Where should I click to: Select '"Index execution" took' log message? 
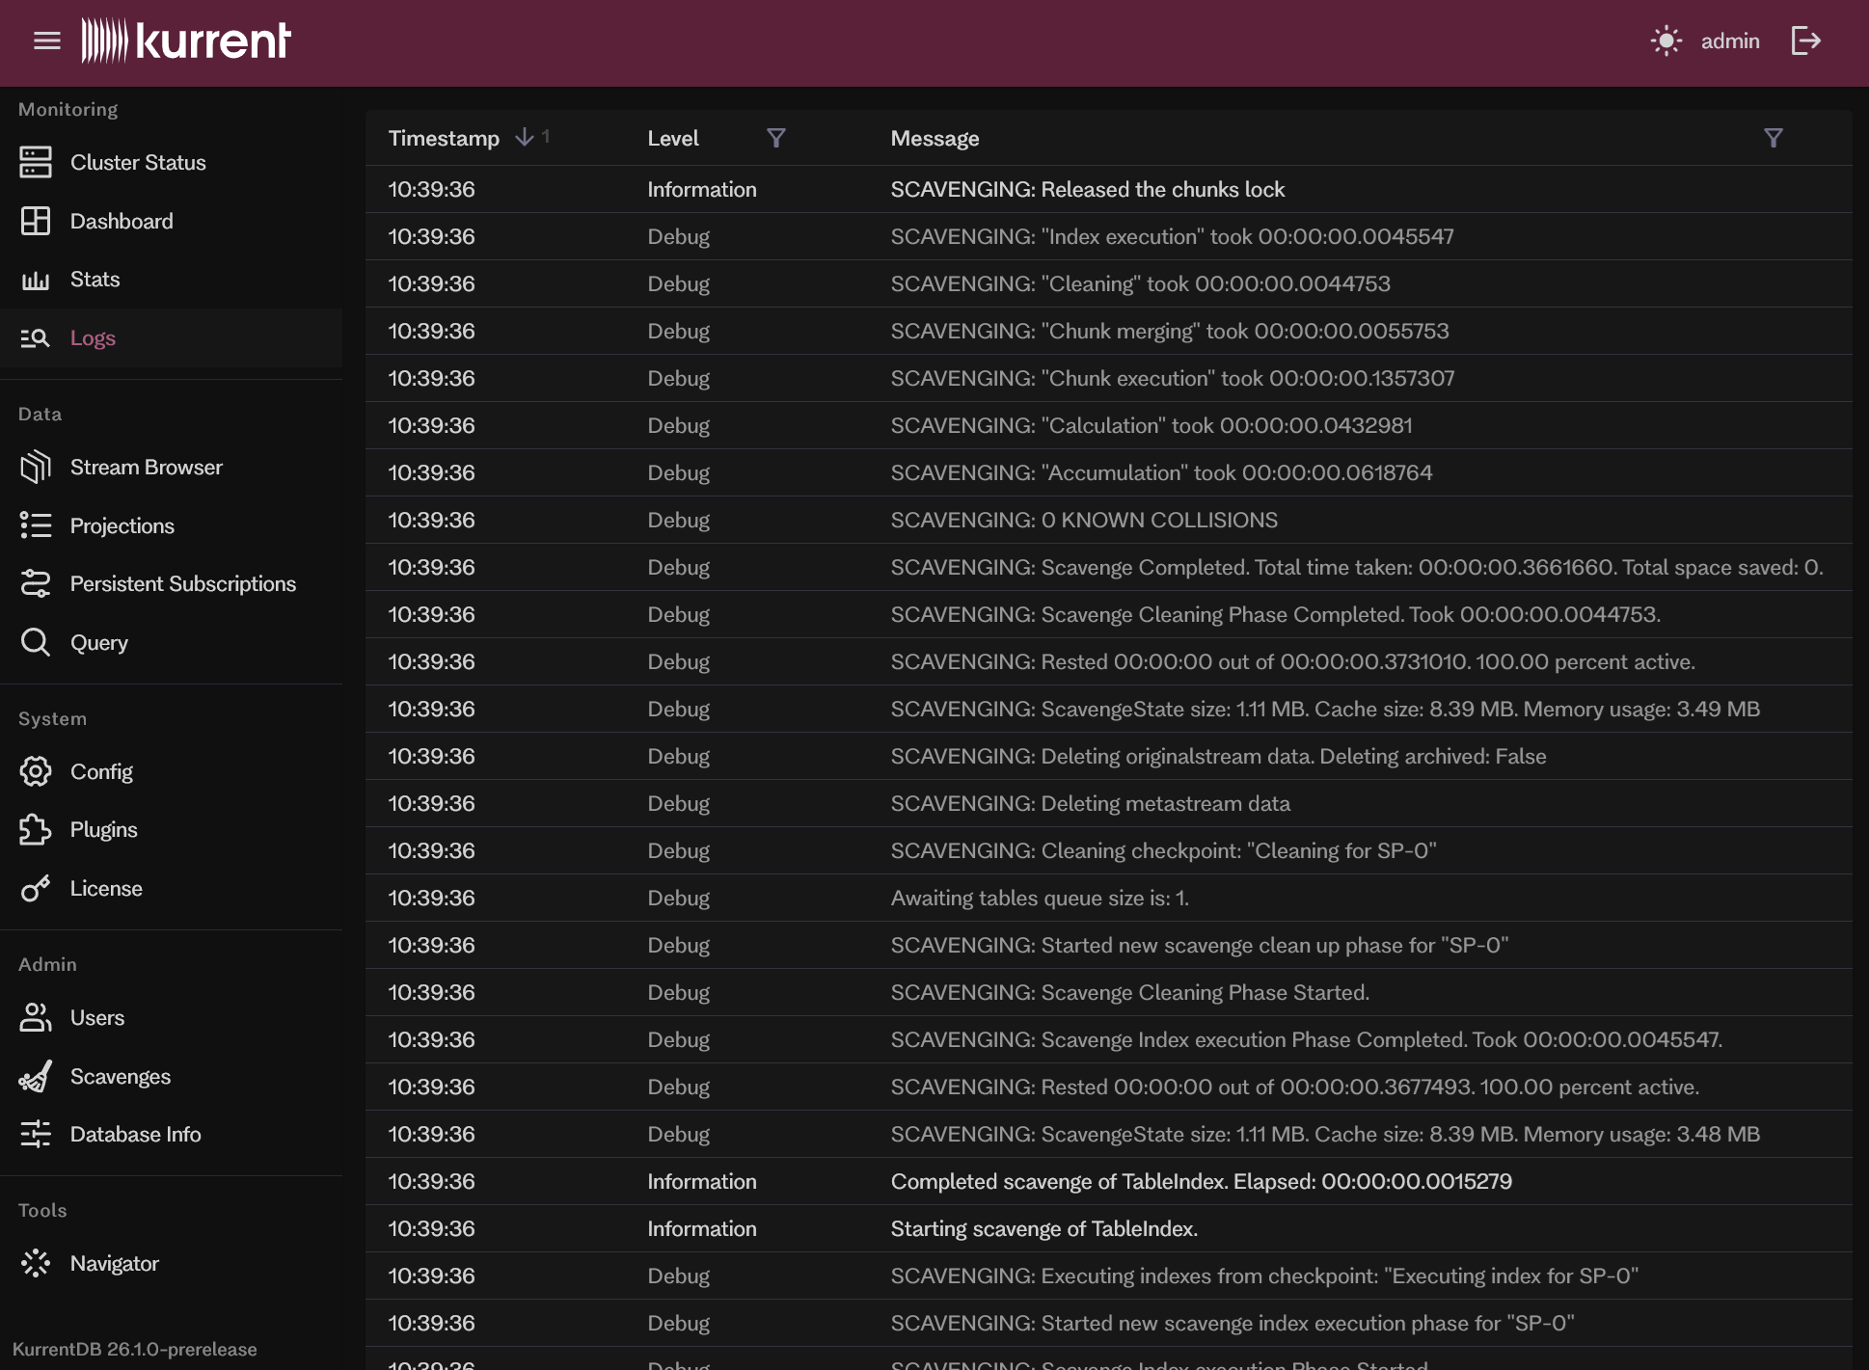1172,236
